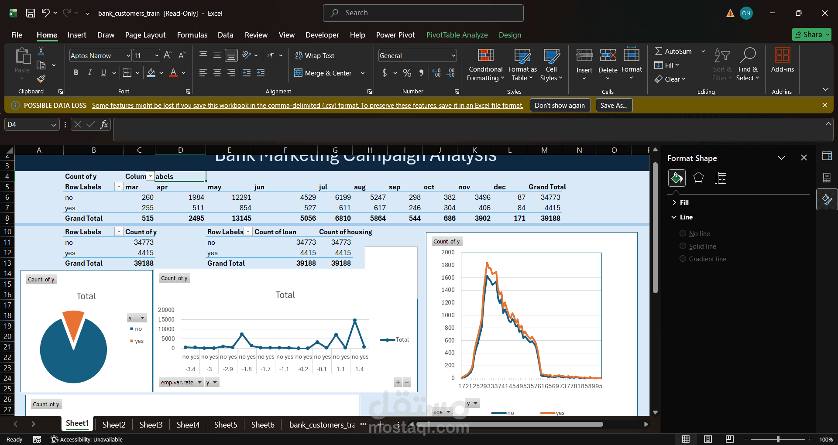Open Size & Properties icon in Format Shape

click(721, 178)
